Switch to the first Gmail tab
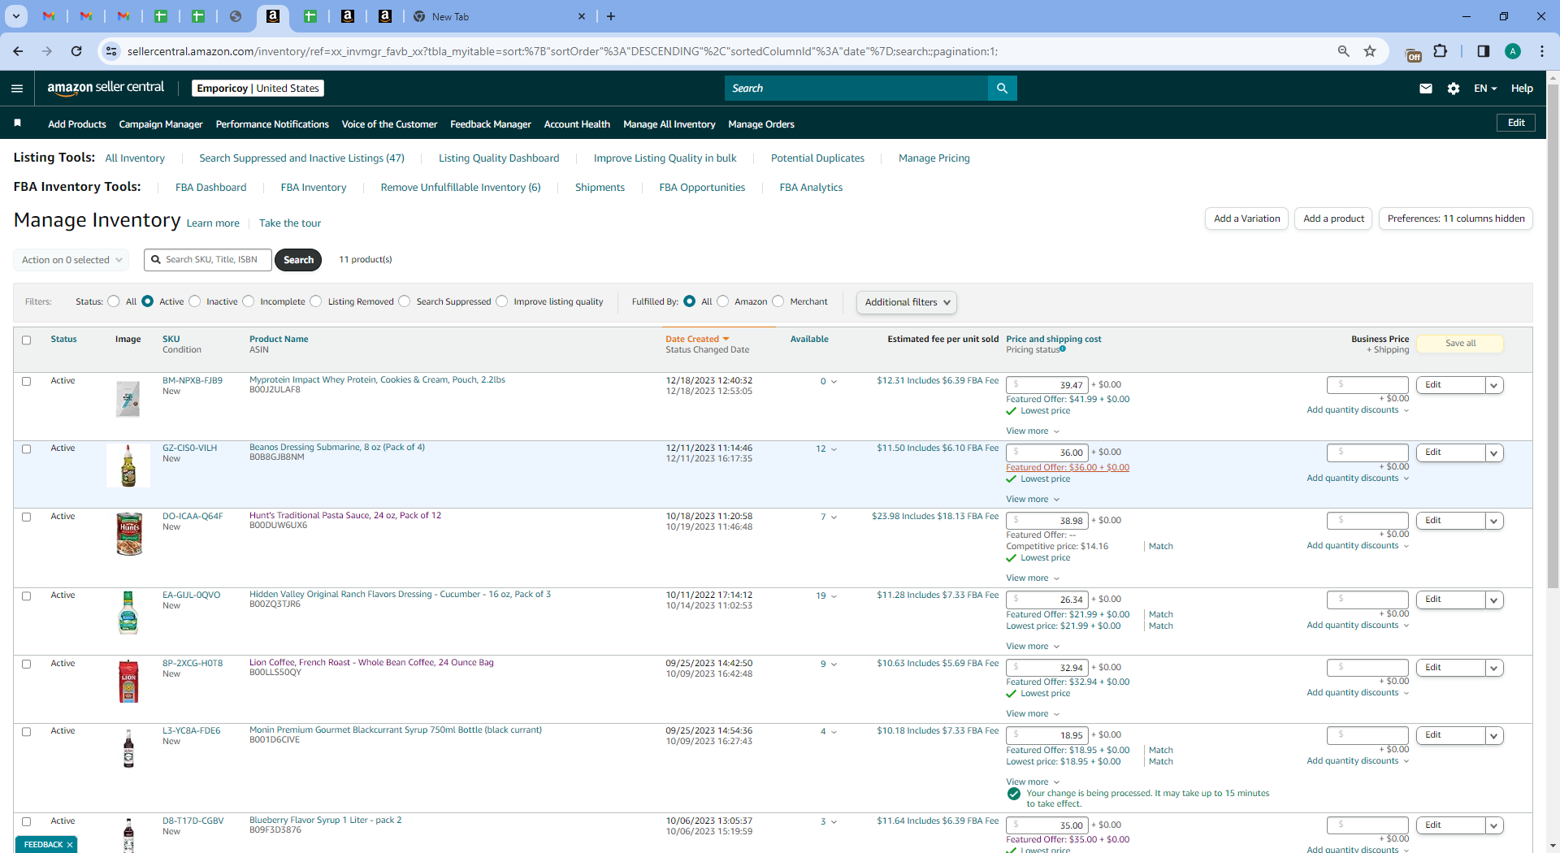The height and width of the screenshot is (853, 1560). (49, 16)
